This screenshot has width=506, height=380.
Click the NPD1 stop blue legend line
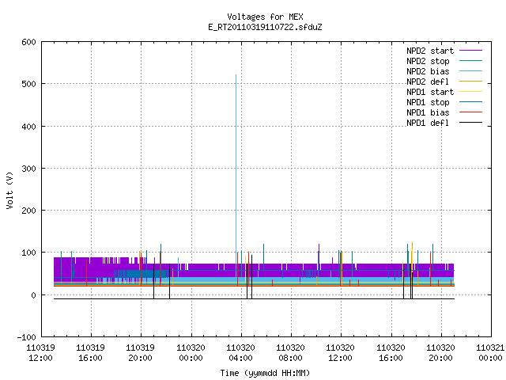click(470, 102)
